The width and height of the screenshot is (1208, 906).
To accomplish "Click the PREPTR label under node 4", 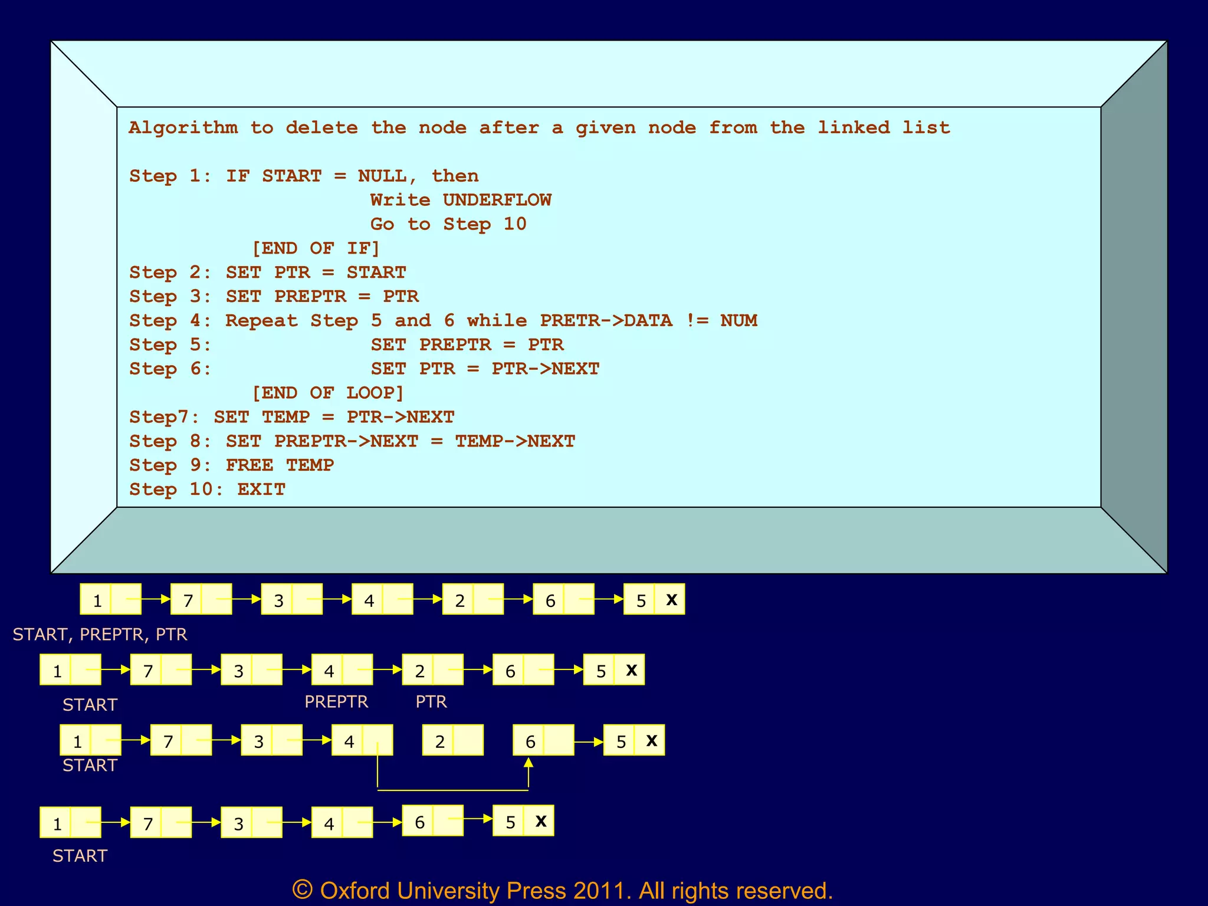I will (x=336, y=702).
